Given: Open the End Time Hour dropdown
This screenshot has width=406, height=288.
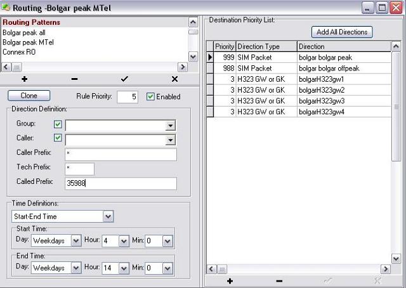Looking at the screenshot, I should click(x=125, y=268).
